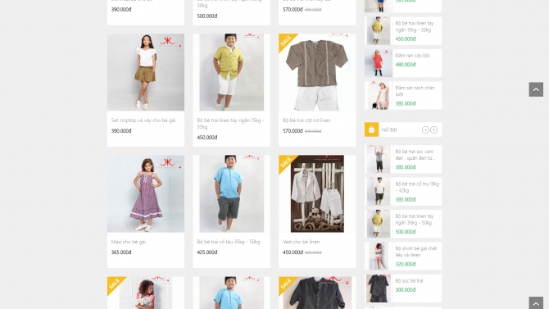Image resolution: width=549 pixels, height=309 pixels.
Task: Open sidebar Bộ bé trai linen tay ngắn 15kg - 35kg link
Action: pyautogui.click(x=415, y=26)
